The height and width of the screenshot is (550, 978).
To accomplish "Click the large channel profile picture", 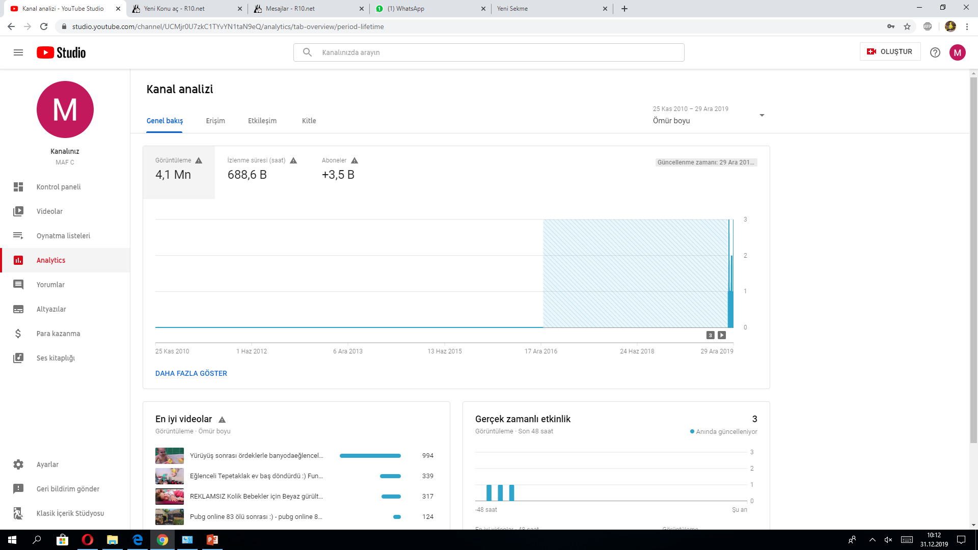I will 65,109.
